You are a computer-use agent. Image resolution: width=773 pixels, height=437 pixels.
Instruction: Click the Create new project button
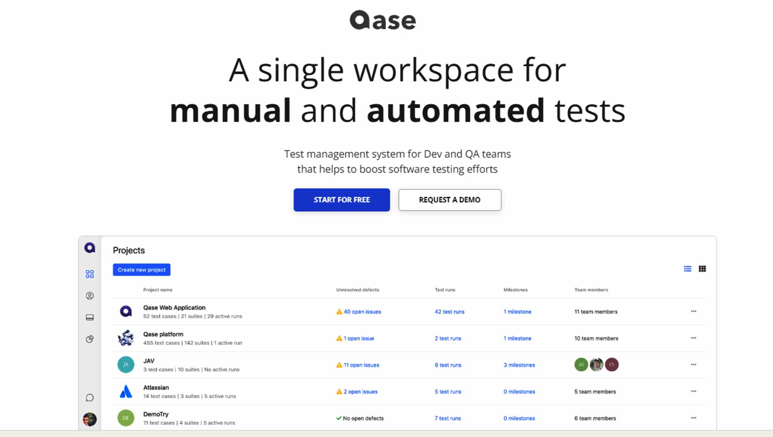(142, 269)
